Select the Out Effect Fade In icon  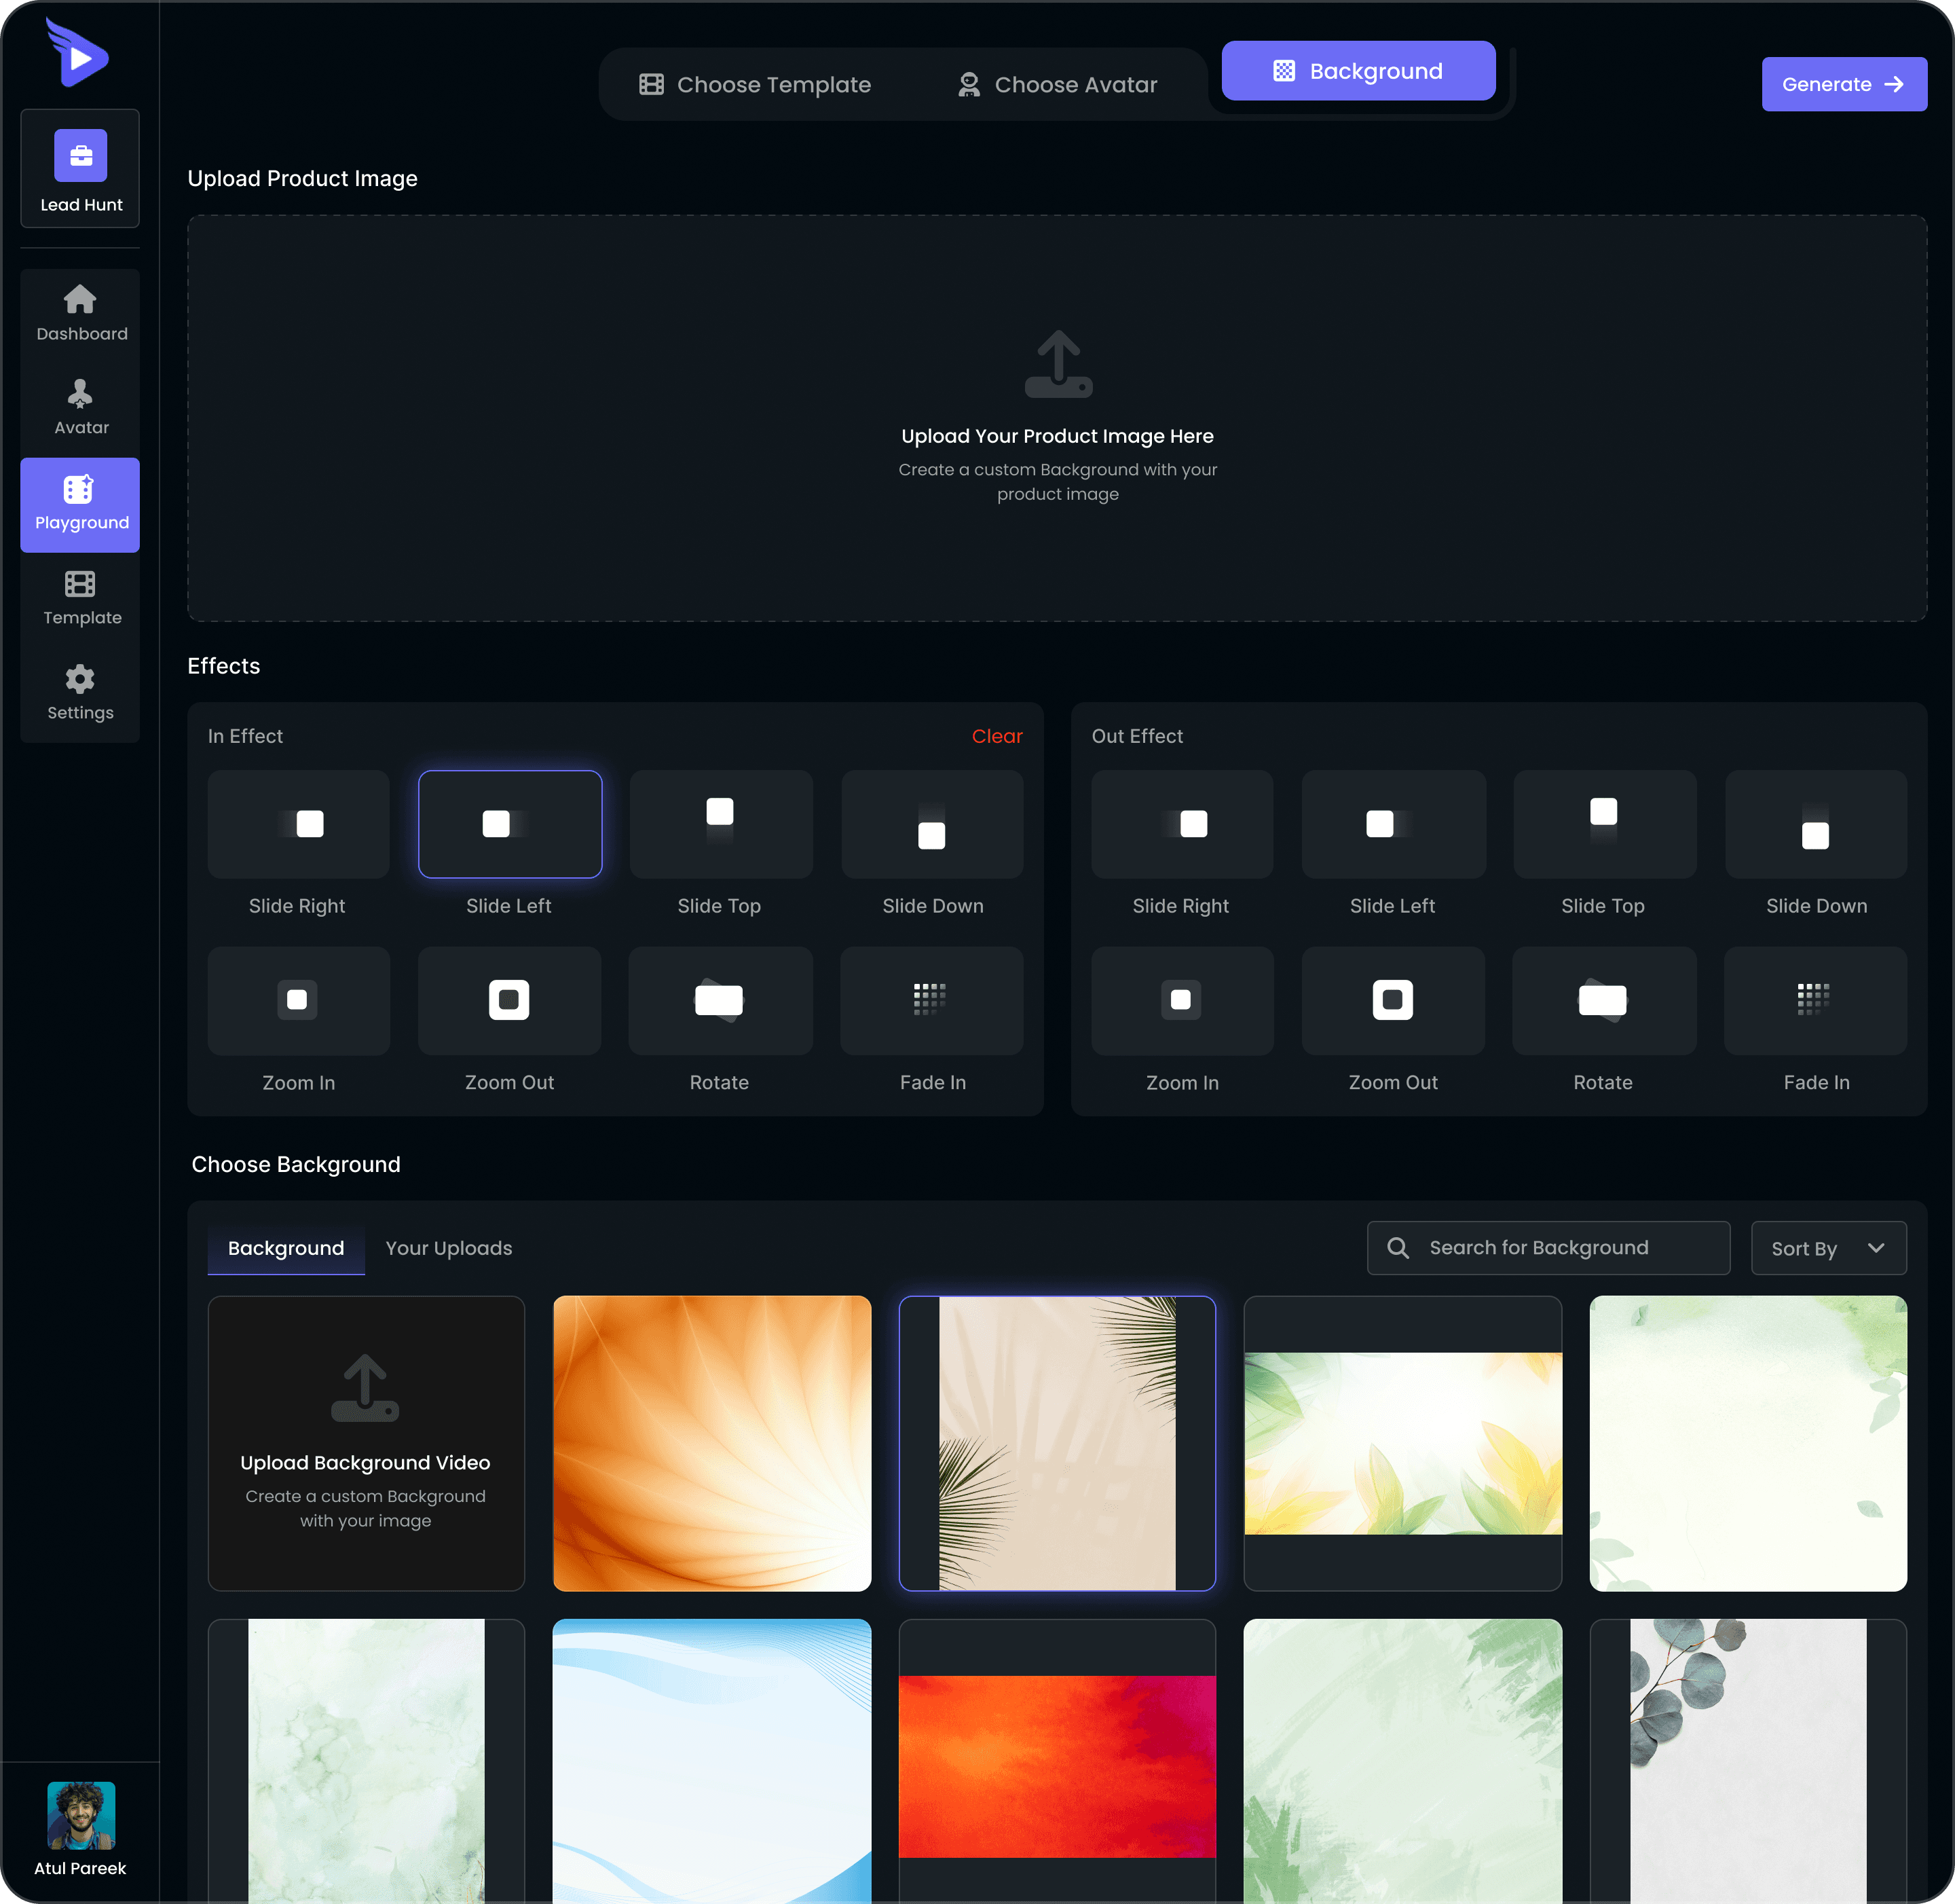point(1814,1000)
